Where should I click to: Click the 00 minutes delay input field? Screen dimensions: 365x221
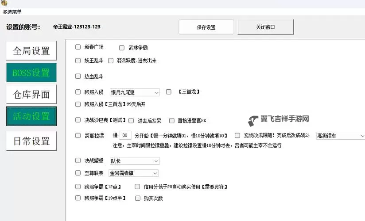click(x=125, y=135)
